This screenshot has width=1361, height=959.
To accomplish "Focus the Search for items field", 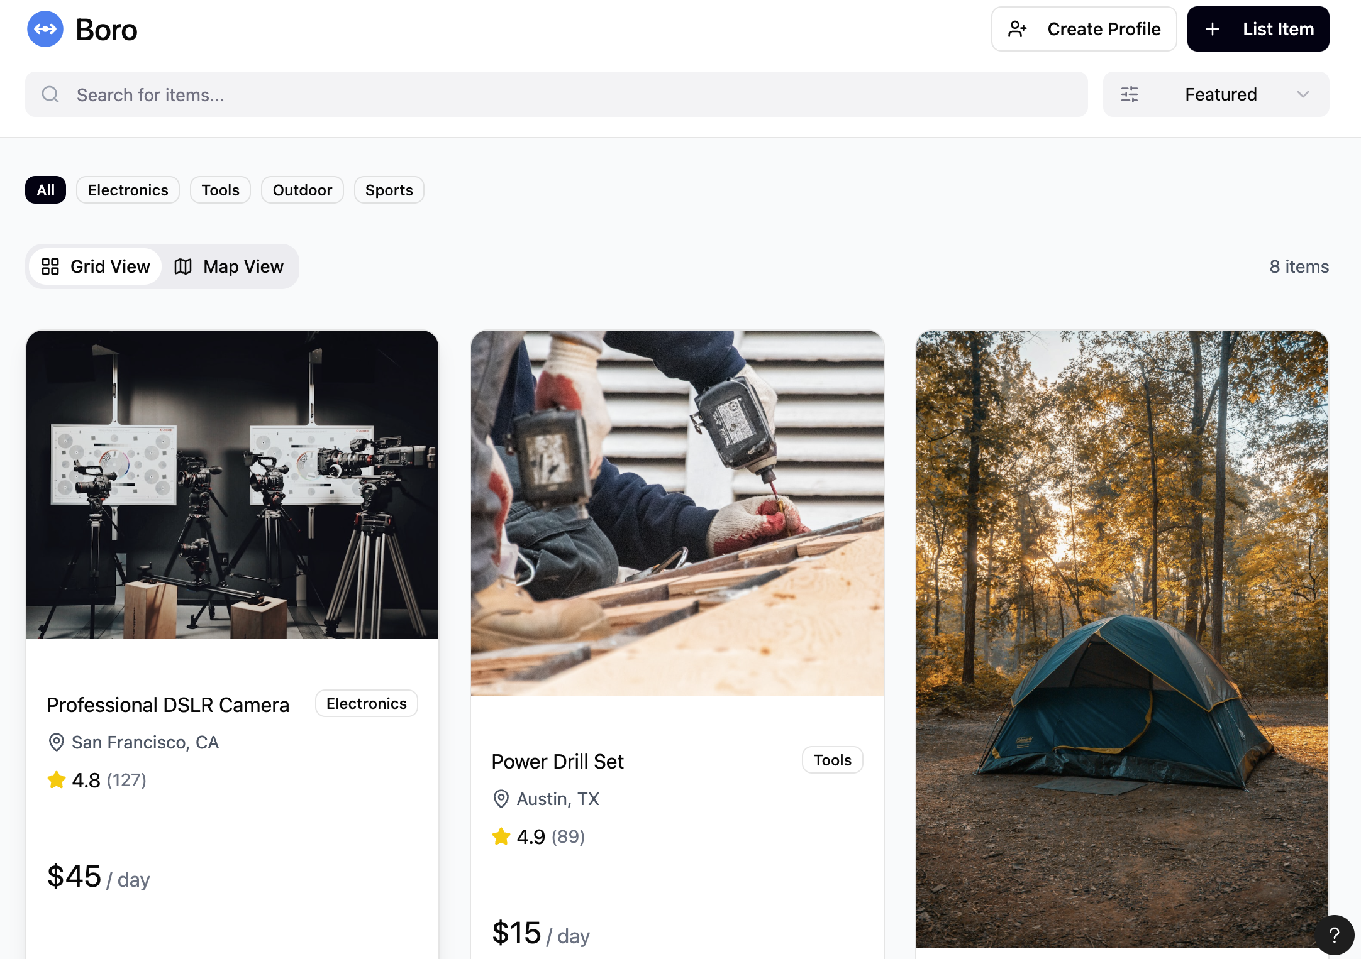I will click(x=566, y=95).
